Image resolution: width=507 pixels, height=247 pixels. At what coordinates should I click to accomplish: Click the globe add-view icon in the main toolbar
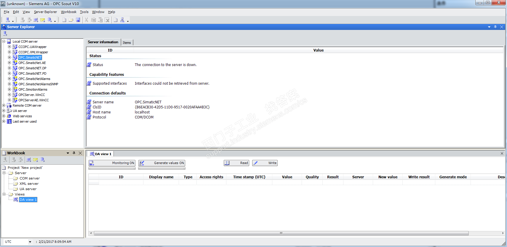[49, 20]
